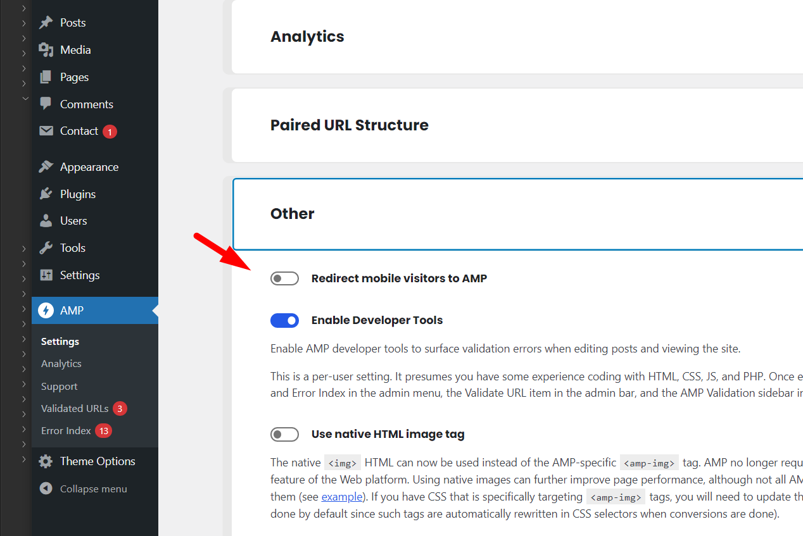Click the "Redirect mobile visitors to AMP" label
The height and width of the screenshot is (536, 803).
click(x=399, y=278)
